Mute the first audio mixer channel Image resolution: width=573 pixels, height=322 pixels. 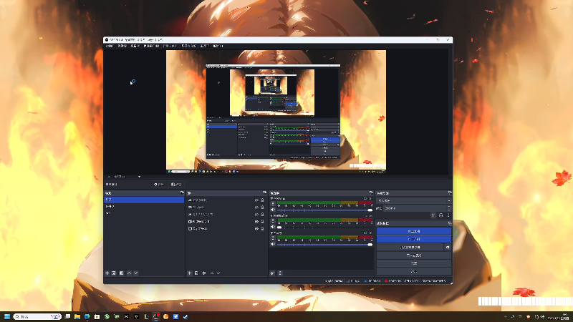click(273, 210)
